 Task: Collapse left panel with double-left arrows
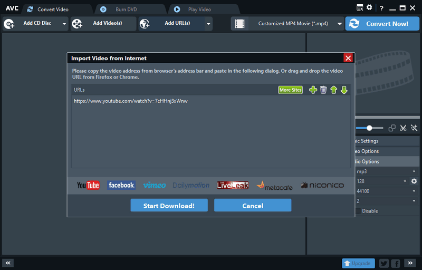pos(8,263)
